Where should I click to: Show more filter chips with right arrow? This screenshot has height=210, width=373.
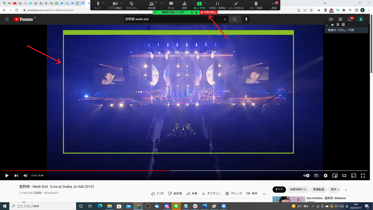[346, 190]
